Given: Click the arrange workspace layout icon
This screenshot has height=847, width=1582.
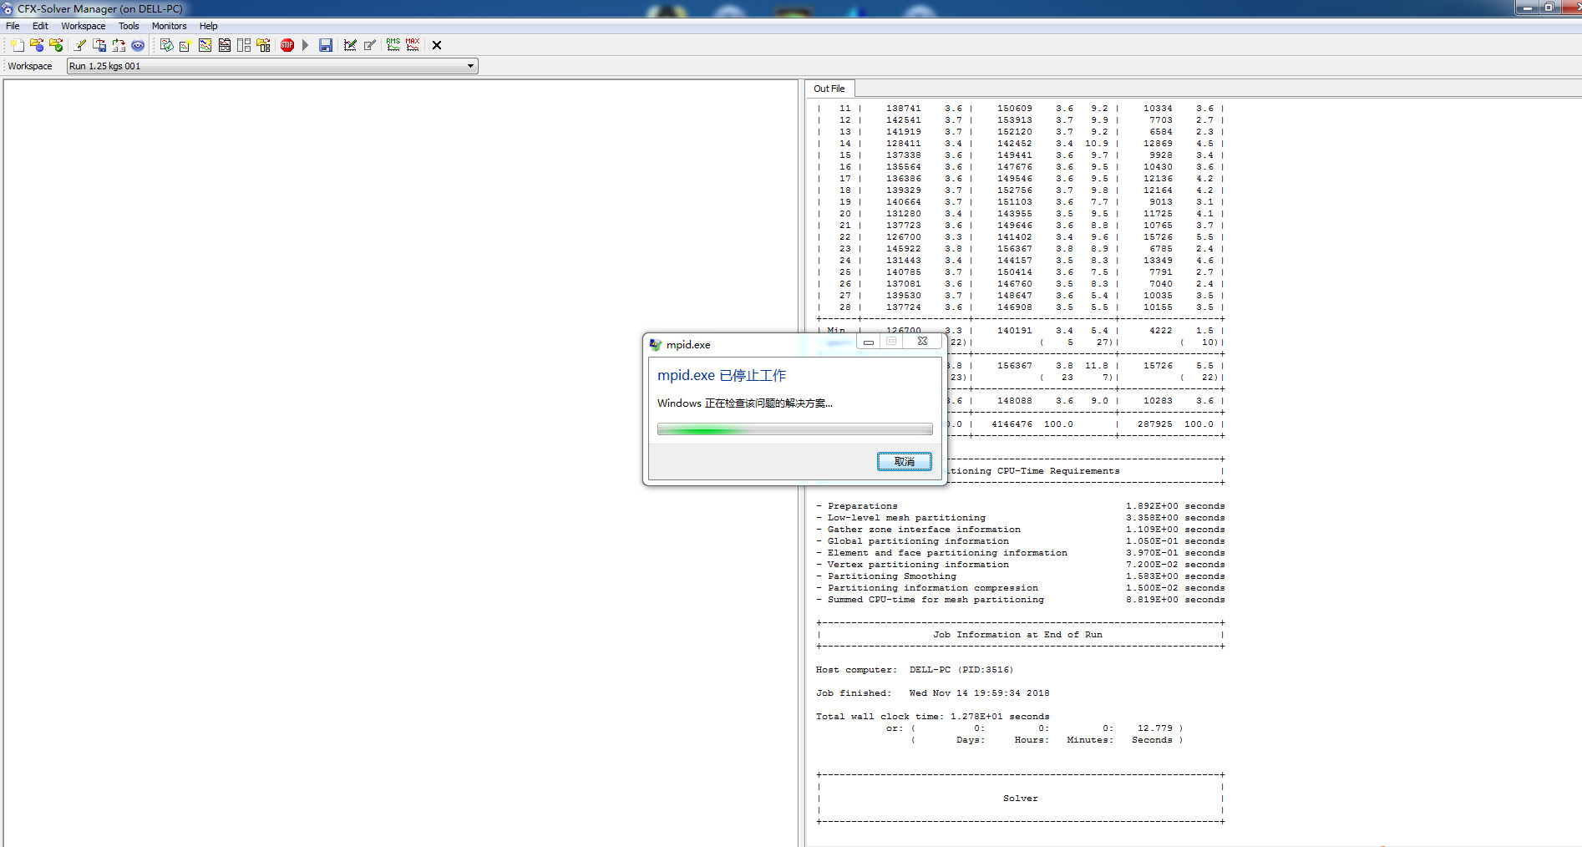Looking at the screenshot, I should [244, 45].
